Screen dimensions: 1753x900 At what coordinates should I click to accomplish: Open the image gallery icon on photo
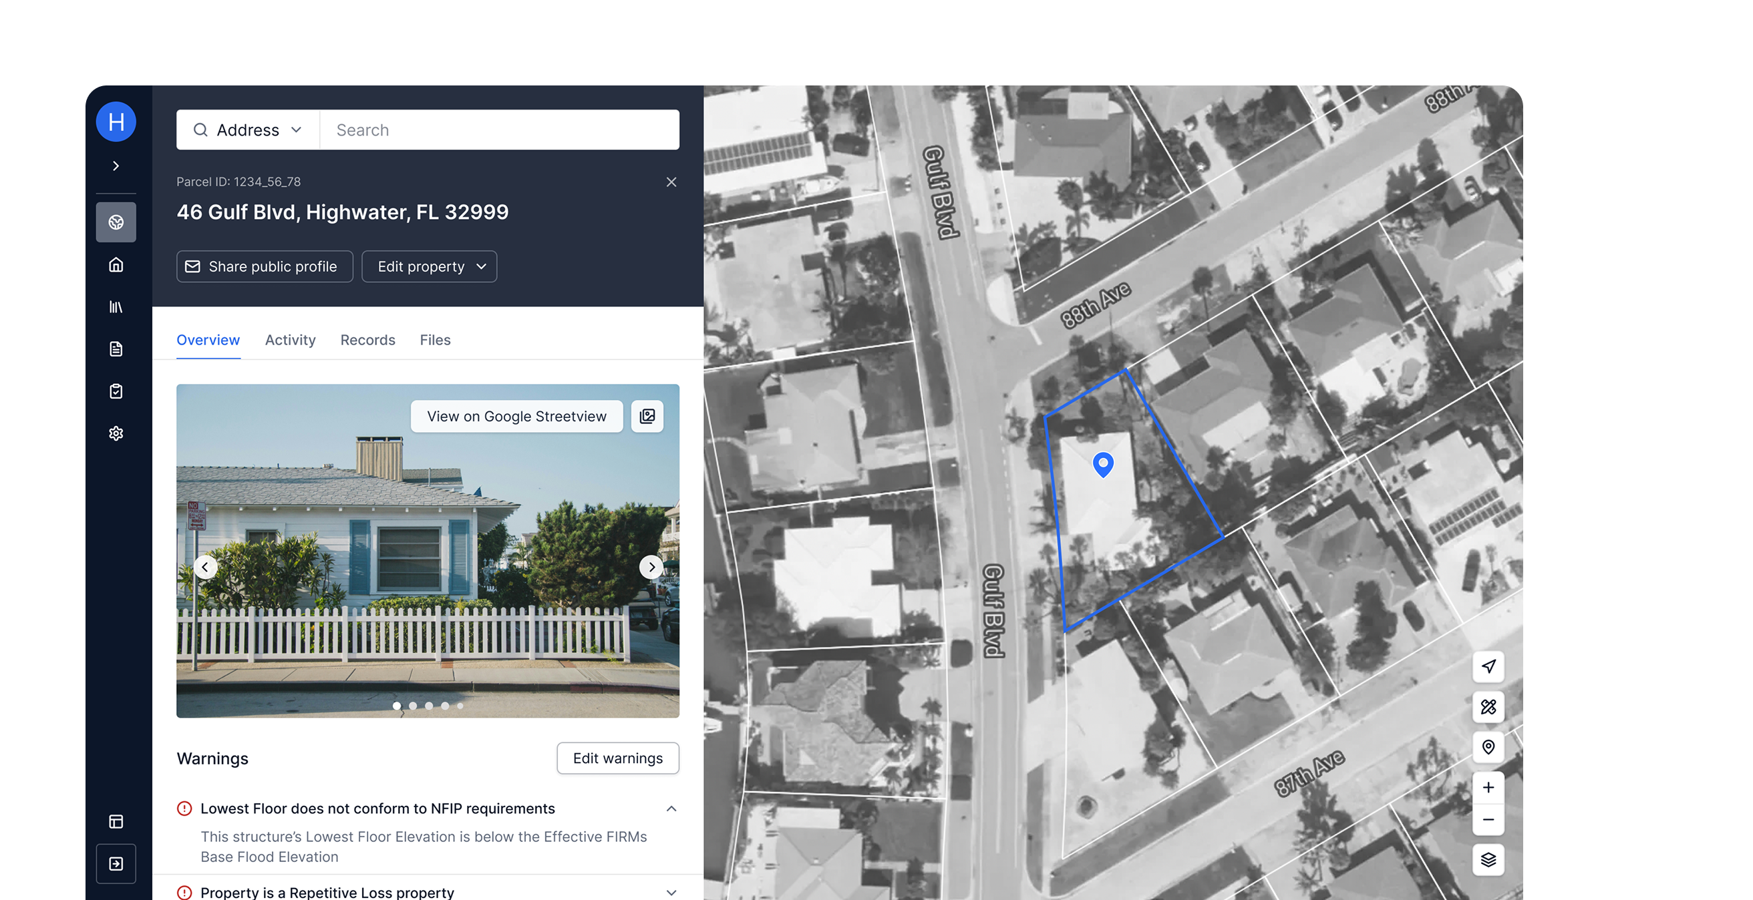647,417
